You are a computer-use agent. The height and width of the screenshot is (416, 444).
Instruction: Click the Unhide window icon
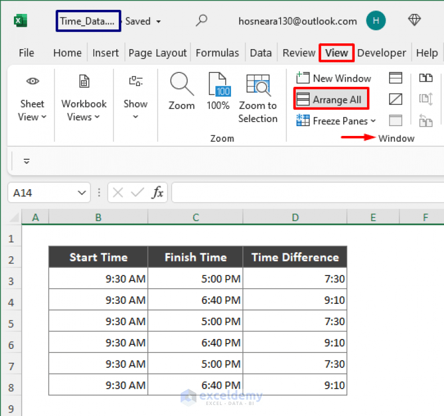pyautogui.click(x=395, y=120)
